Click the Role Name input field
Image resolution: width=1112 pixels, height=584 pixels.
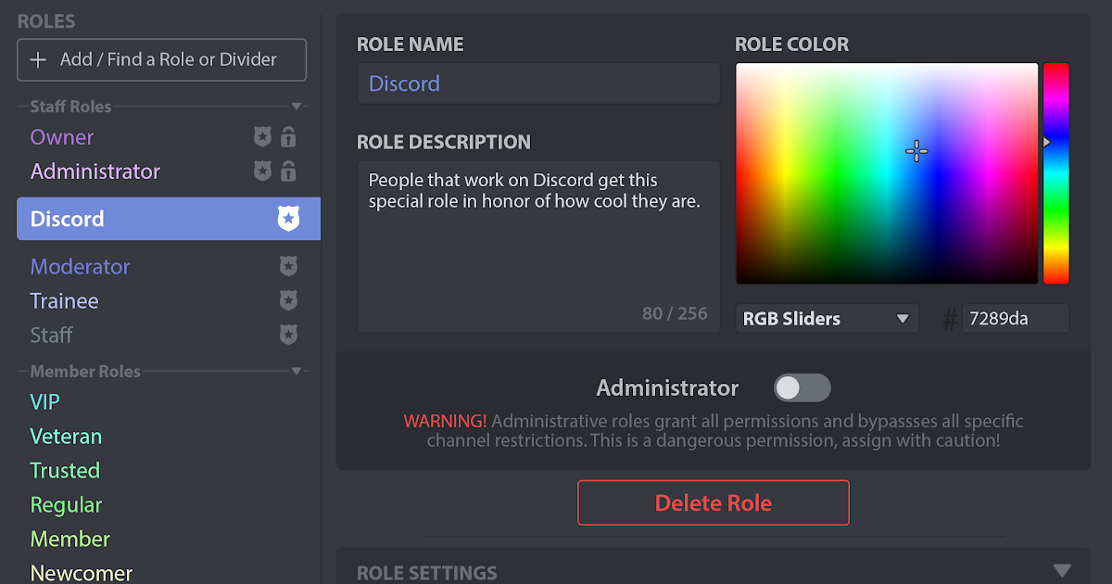pyautogui.click(x=538, y=83)
